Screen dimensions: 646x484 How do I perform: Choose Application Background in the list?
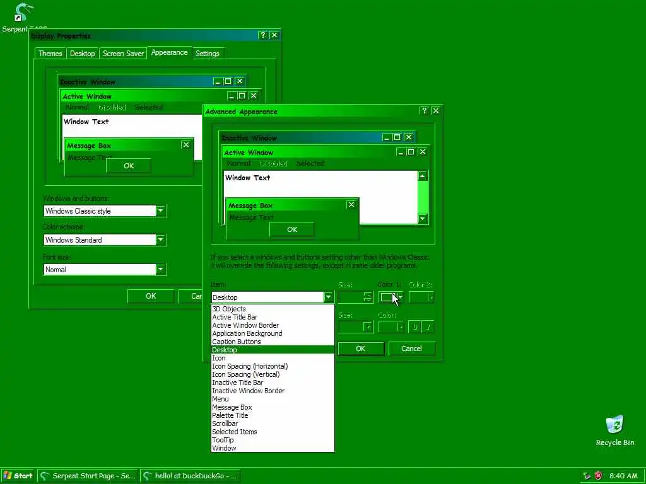(x=273, y=333)
